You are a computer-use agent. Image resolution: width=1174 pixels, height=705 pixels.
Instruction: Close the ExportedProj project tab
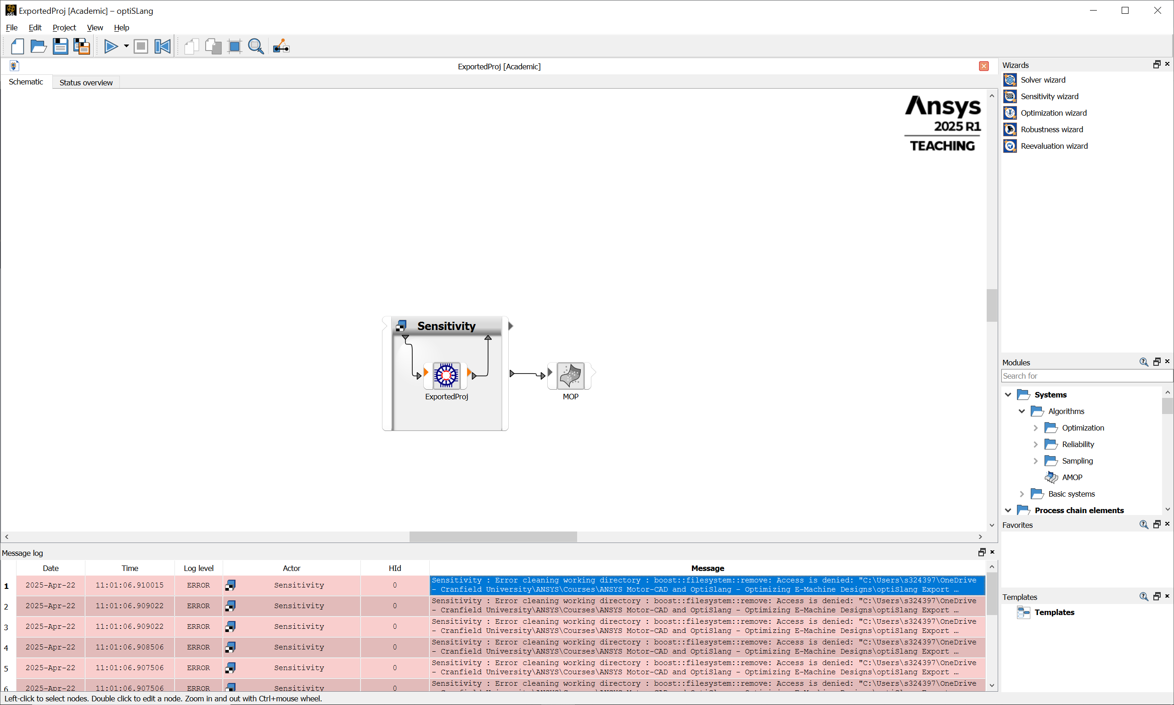[984, 66]
